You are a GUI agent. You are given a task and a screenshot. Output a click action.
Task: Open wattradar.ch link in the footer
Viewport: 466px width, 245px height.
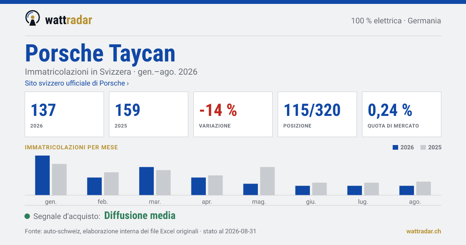pyautogui.click(x=424, y=231)
